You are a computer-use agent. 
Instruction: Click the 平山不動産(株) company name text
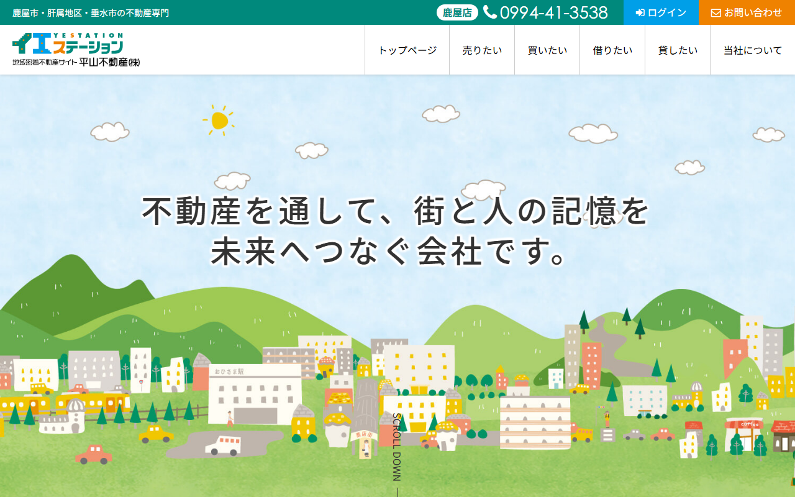(x=110, y=62)
